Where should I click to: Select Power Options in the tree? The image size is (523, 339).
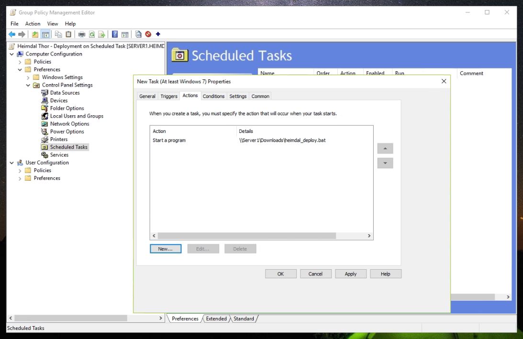[x=67, y=131]
